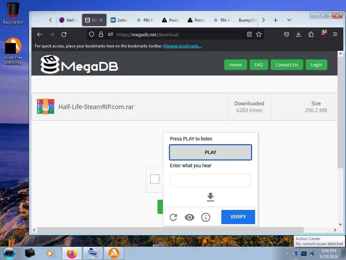The image size is (346, 260).
Task: Open a new tab with plus button
Action: 275,20
